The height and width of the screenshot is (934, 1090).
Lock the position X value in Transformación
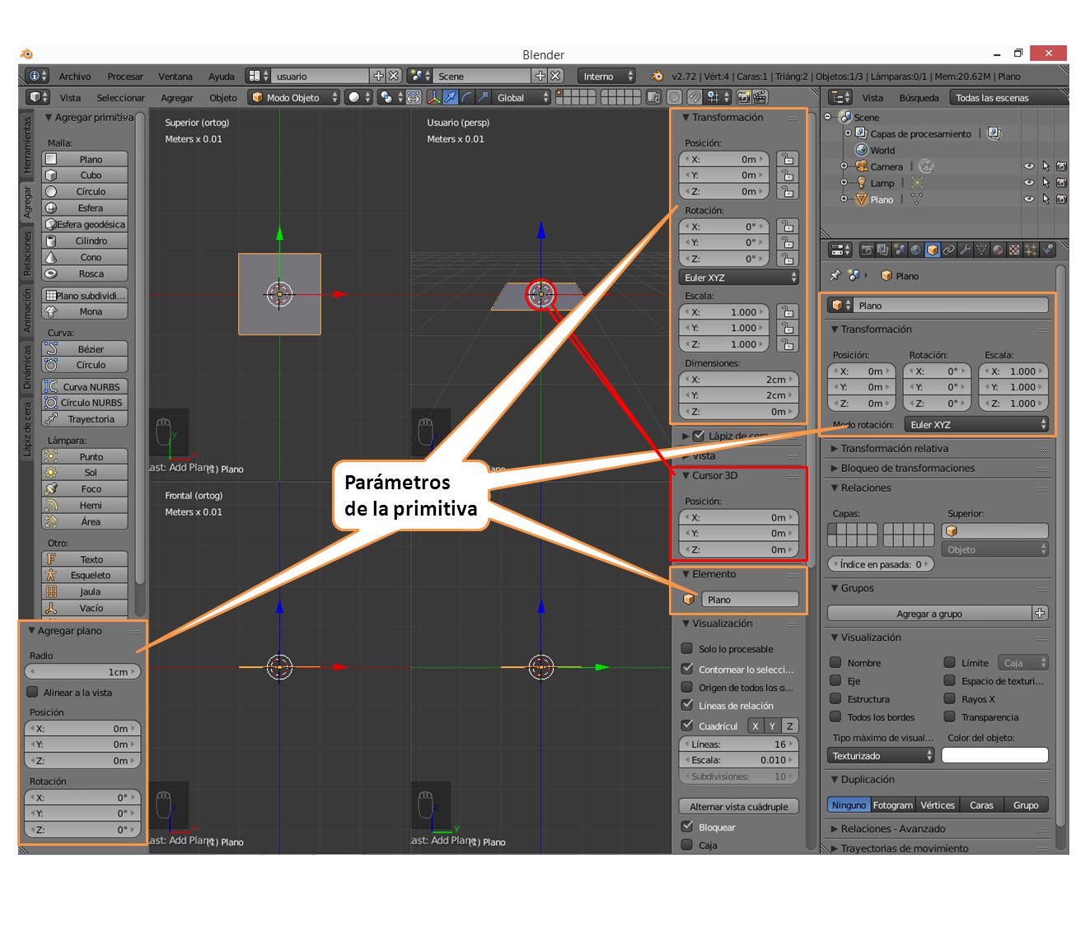tap(788, 160)
